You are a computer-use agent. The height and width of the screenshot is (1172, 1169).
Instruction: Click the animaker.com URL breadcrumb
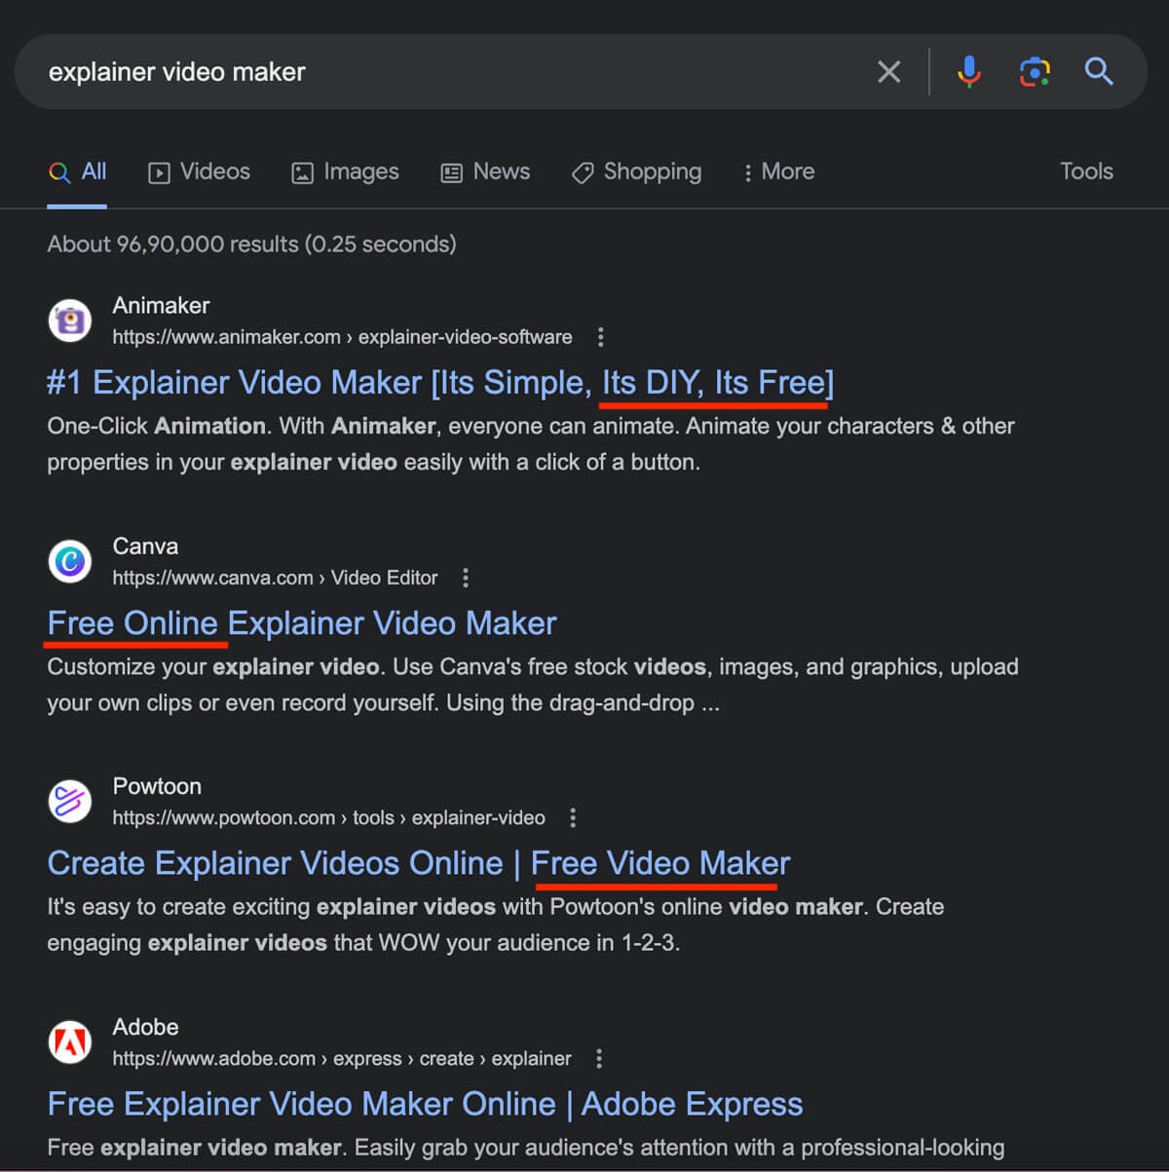pyautogui.click(x=342, y=337)
